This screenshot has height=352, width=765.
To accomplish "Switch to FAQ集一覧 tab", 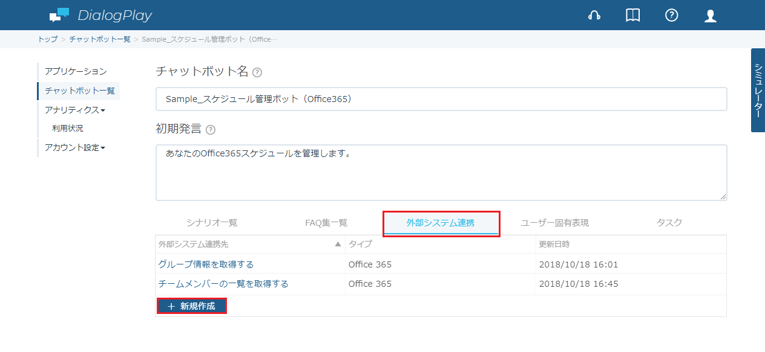I will (326, 223).
